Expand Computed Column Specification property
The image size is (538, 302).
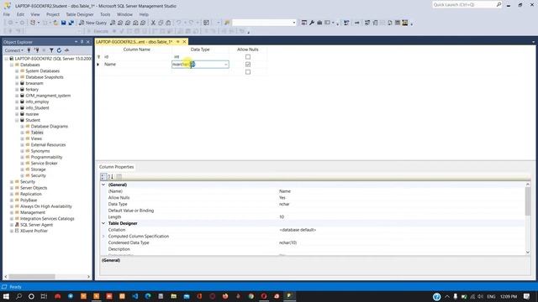pos(103,237)
